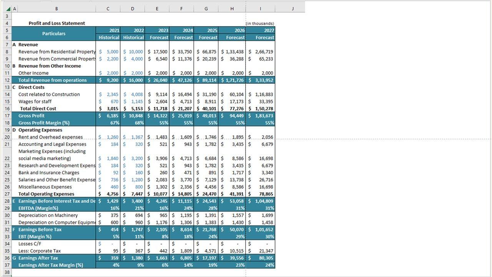The height and width of the screenshot is (277, 492).
Task: Click the Less: Corporate Tax label
Action: click(40, 251)
